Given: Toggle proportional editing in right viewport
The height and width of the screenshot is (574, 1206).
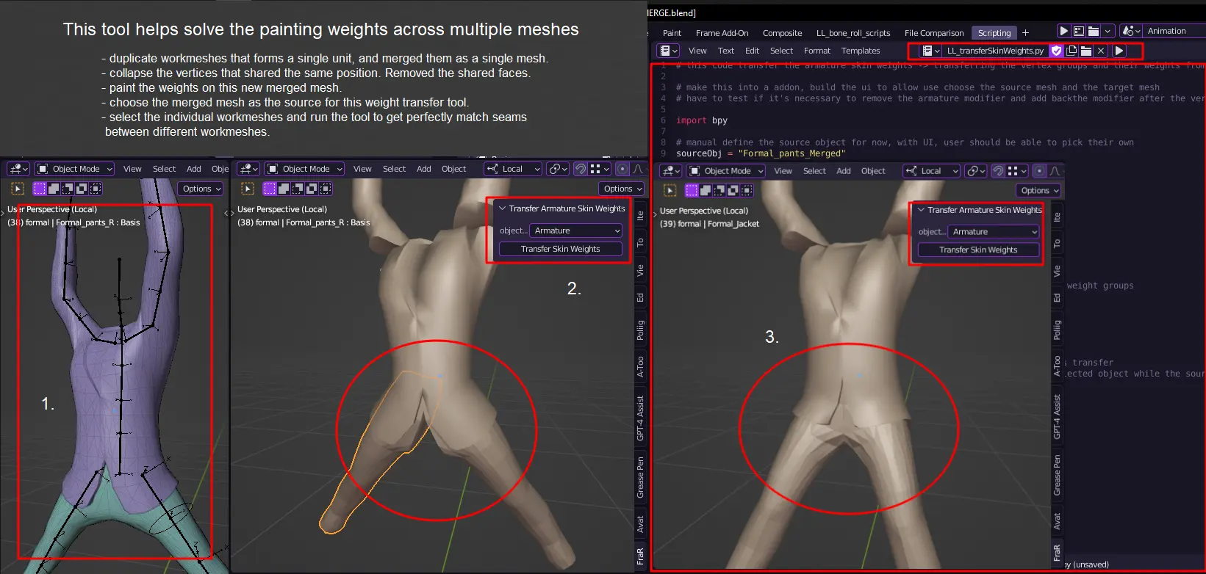Looking at the screenshot, I should point(1039,171).
